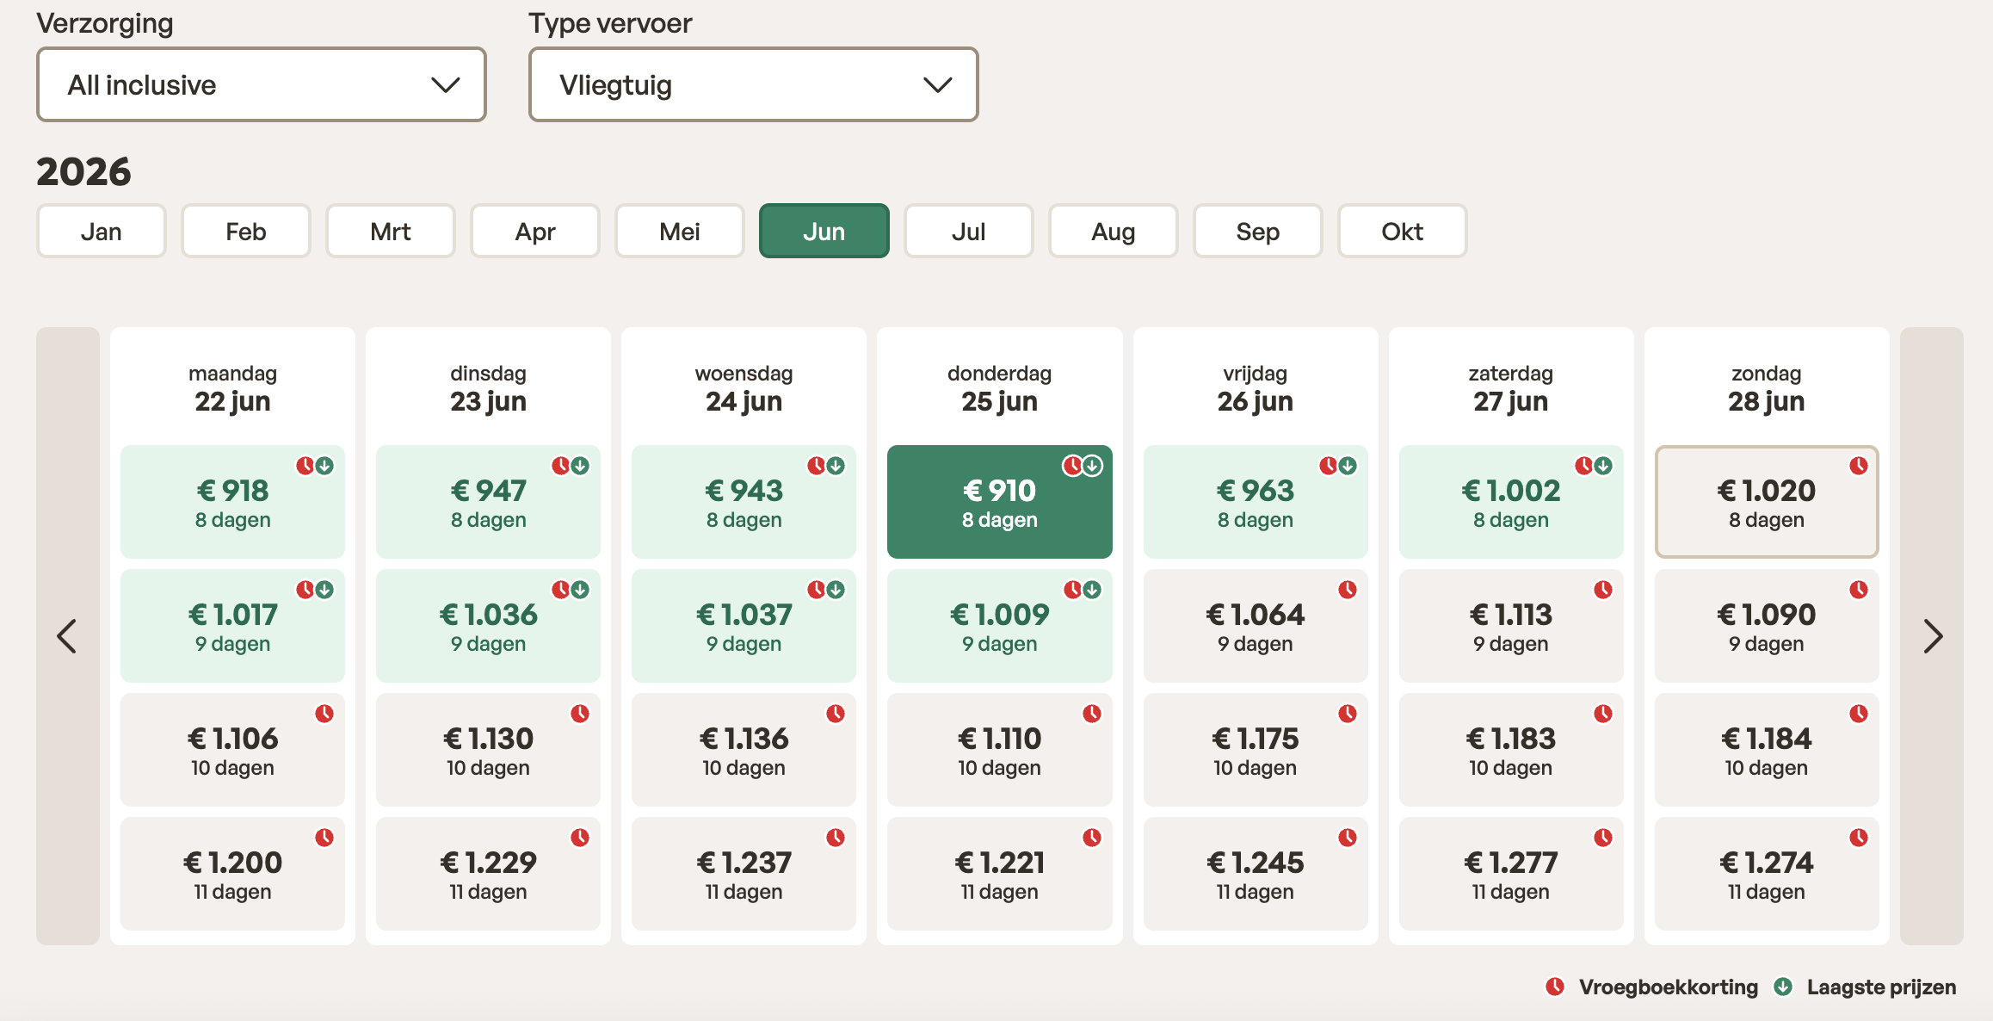
Task: Click early-booking clock icon on €1.020 cell
Action: 1859,466
